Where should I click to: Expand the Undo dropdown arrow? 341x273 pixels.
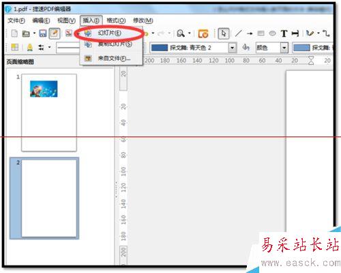[153, 33]
